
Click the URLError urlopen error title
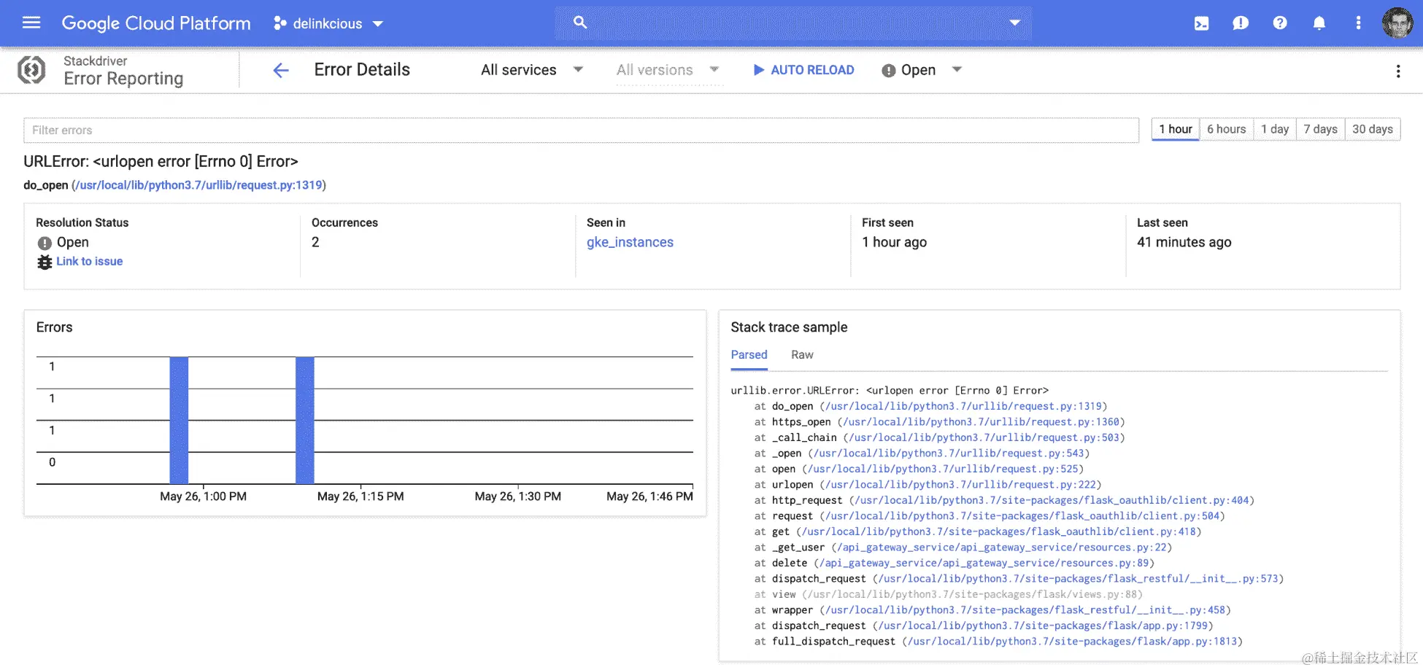[x=161, y=161]
